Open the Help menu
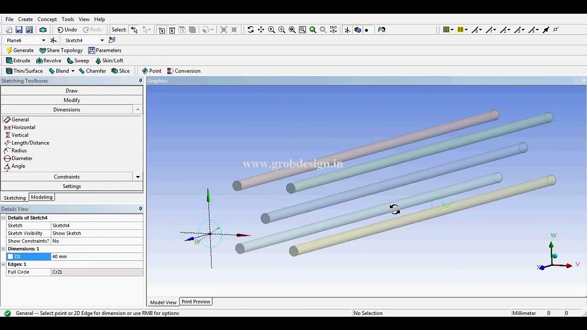 click(100, 19)
